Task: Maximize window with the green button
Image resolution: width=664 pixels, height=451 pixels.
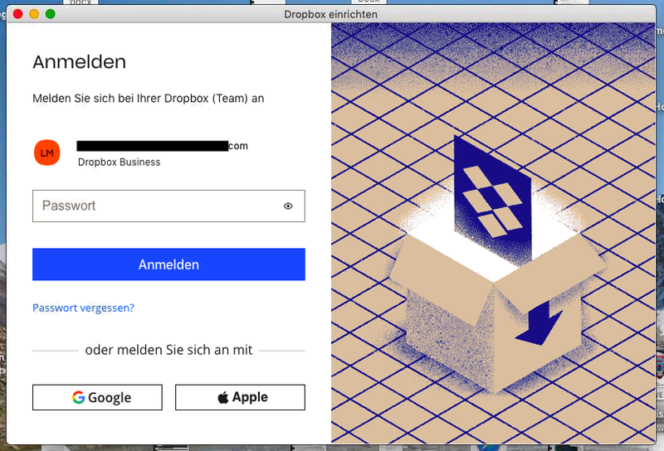Action: click(x=51, y=14)
